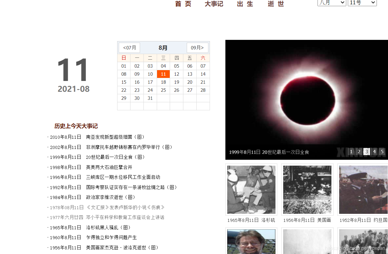Viewport: 388px width, 254px height.
Task: Click the caption 1956年8月11日 美国画
Action: pos(307,220)
